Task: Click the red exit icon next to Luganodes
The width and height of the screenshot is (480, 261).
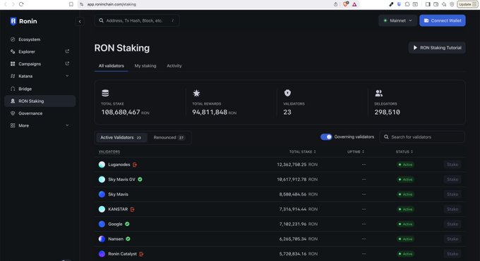Action: point(135,165)
